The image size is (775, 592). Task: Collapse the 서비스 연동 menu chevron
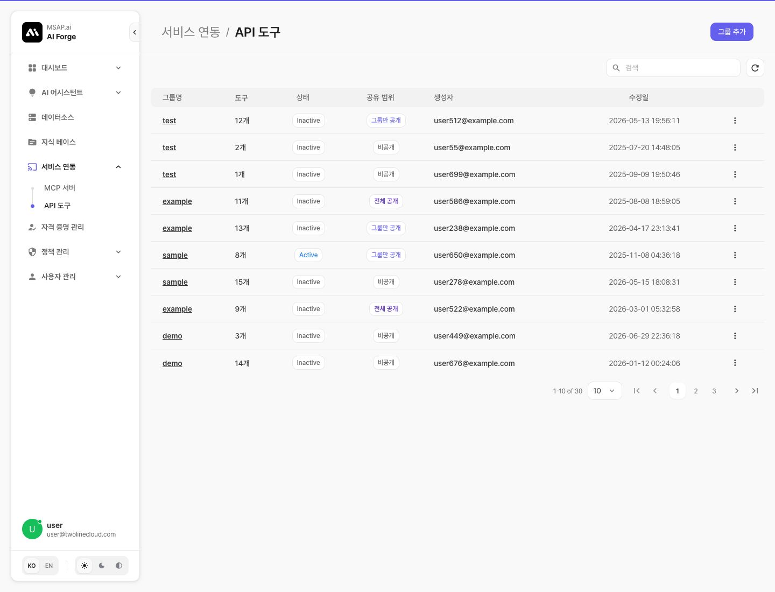pyautogui.click(x=118, y=167)
